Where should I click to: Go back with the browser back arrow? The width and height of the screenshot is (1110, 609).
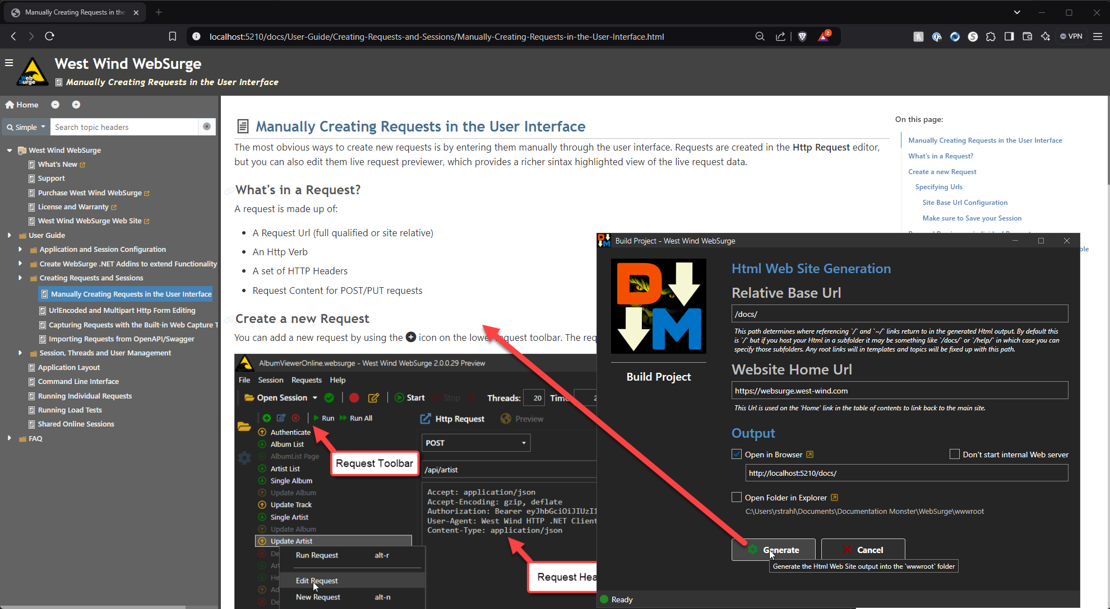(13, 36)
